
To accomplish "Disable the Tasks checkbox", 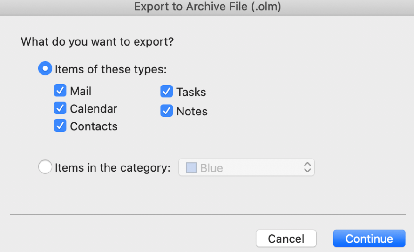I will point(167,91).
